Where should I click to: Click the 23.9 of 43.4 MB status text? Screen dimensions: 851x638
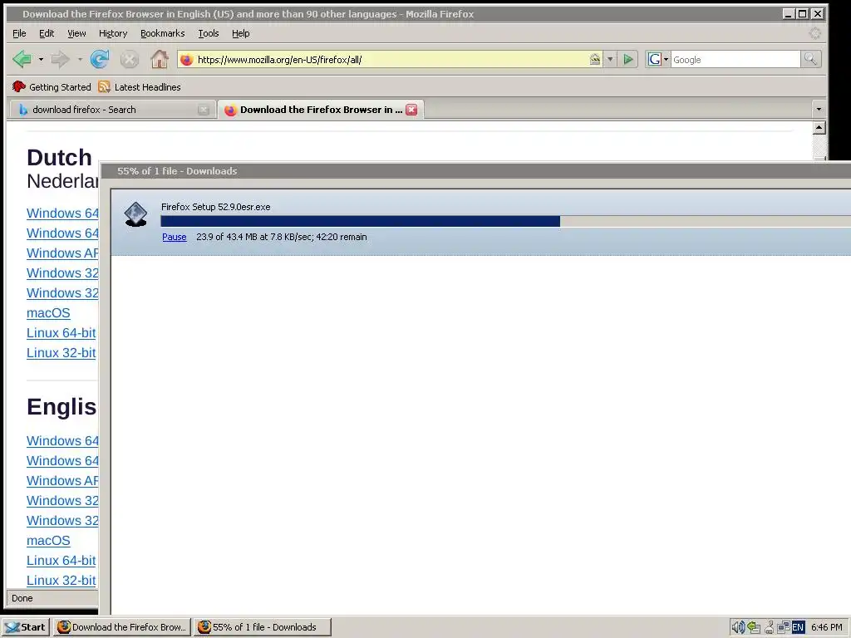(281, 237)
